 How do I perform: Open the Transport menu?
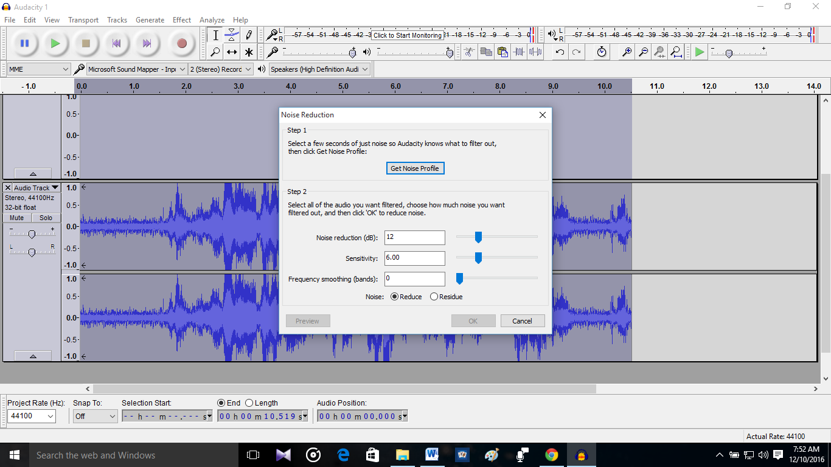(83, 19)
